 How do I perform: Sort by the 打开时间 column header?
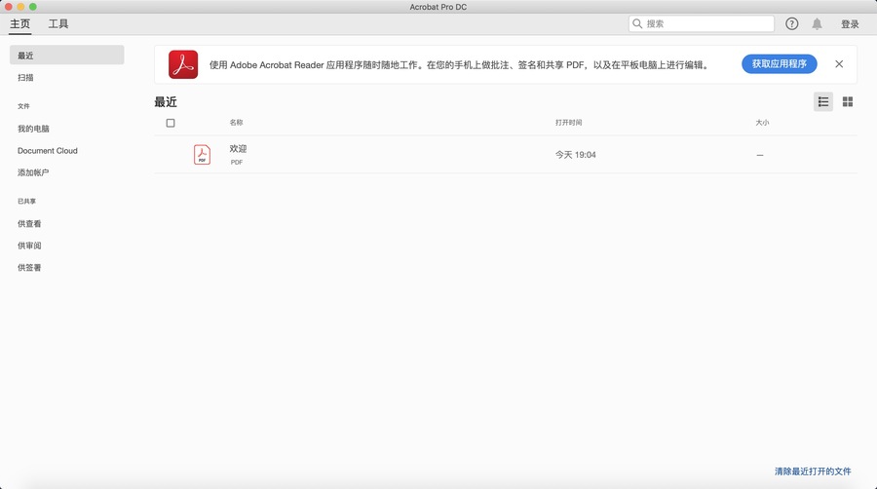coord(568,123)
